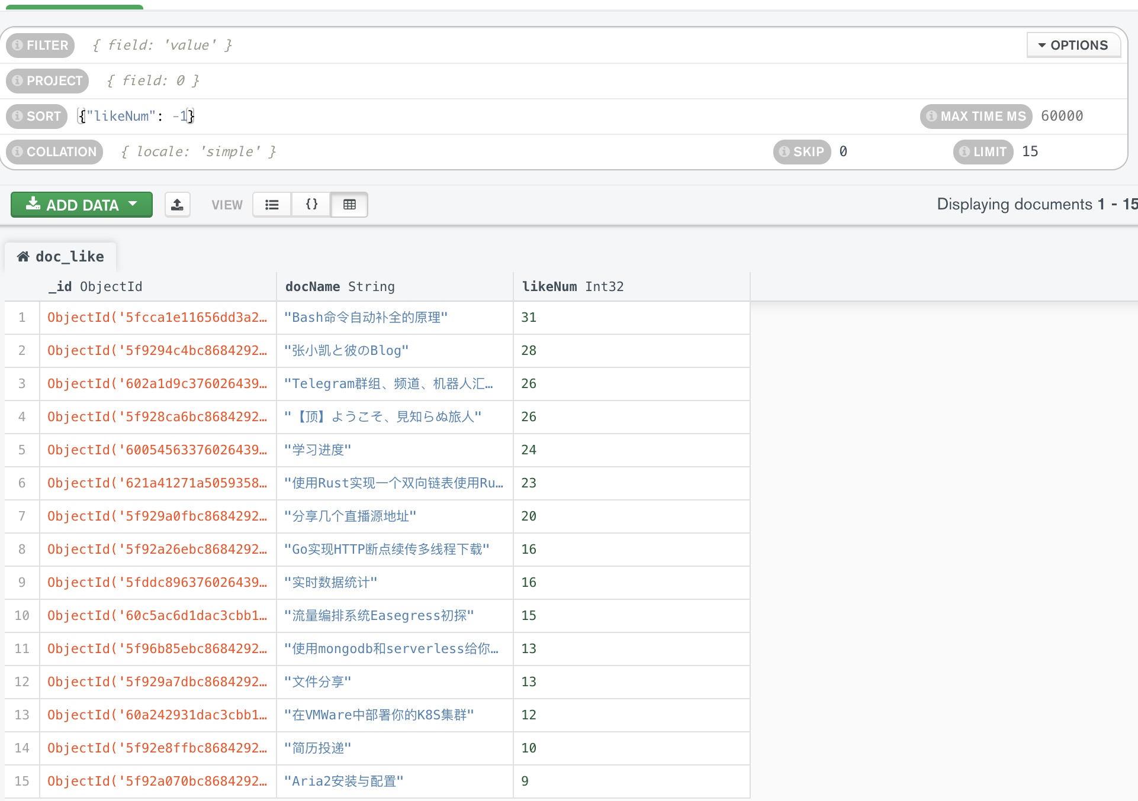
Task: Click the likeNum value 12
Action: coord(632,715)
